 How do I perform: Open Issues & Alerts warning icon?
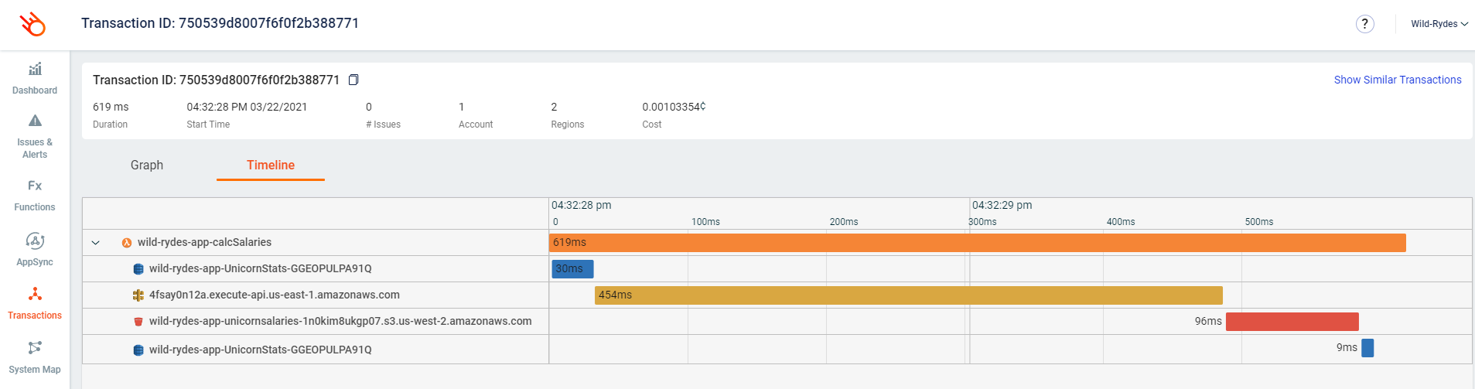(35, 121)
